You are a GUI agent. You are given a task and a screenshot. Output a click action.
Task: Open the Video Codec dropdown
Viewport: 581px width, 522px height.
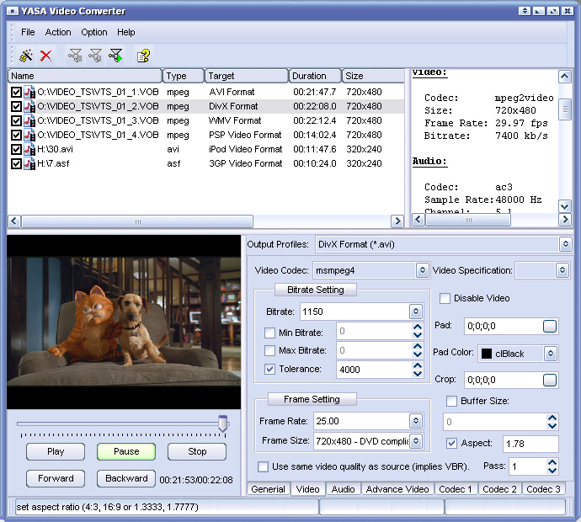422,270
